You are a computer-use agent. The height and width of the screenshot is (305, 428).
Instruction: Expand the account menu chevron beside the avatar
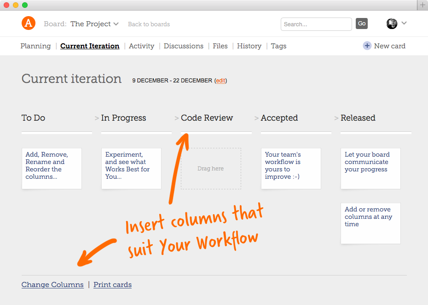(404, 23)
